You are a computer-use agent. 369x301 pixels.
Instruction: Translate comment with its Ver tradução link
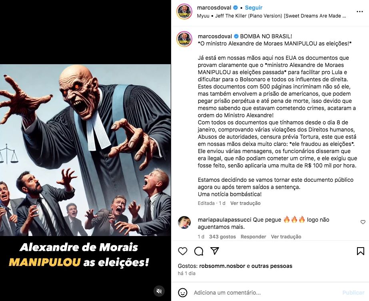286,237
